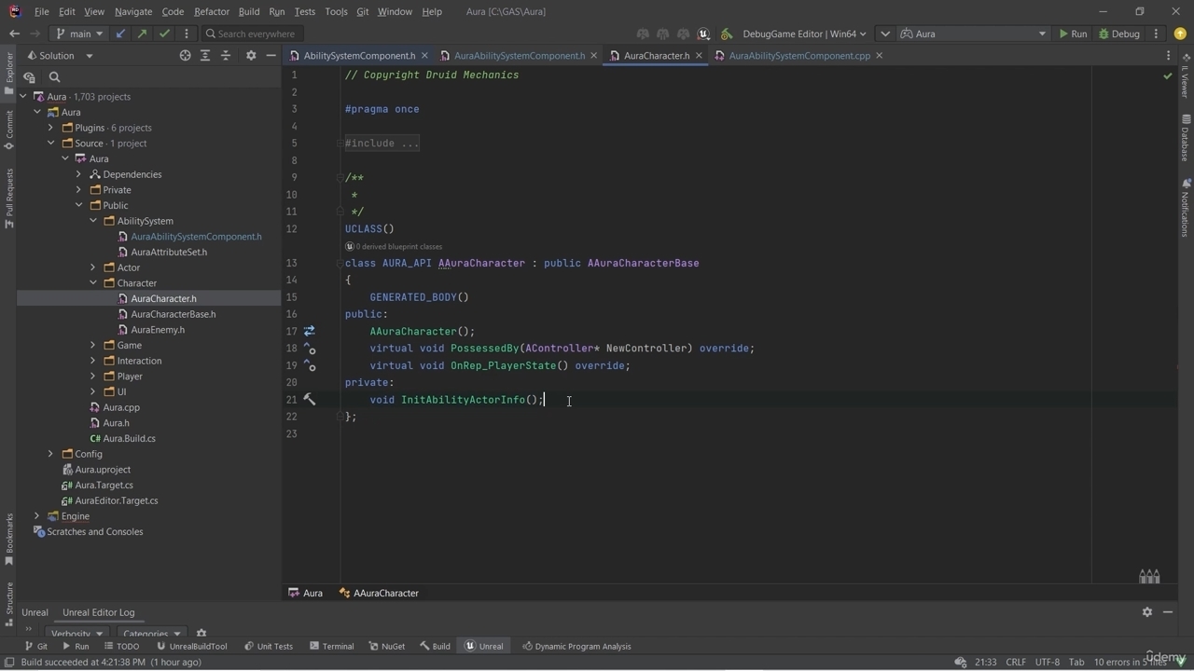Click the Locate file target icon in Solution panel
This screenshot has width=1194, height=671.
click(185, 56)
